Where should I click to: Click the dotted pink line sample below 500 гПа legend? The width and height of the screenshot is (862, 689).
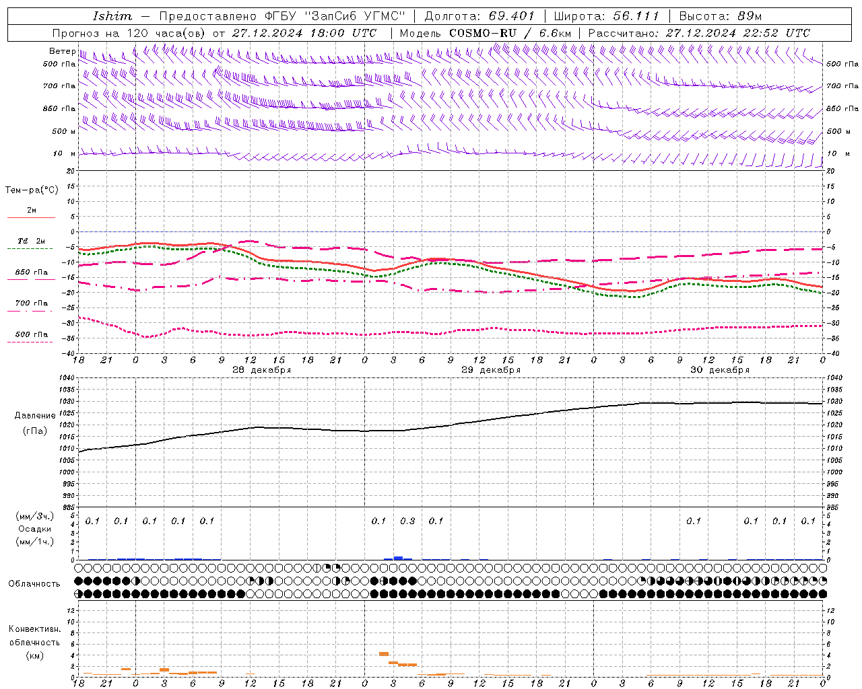tap(30, 342)
